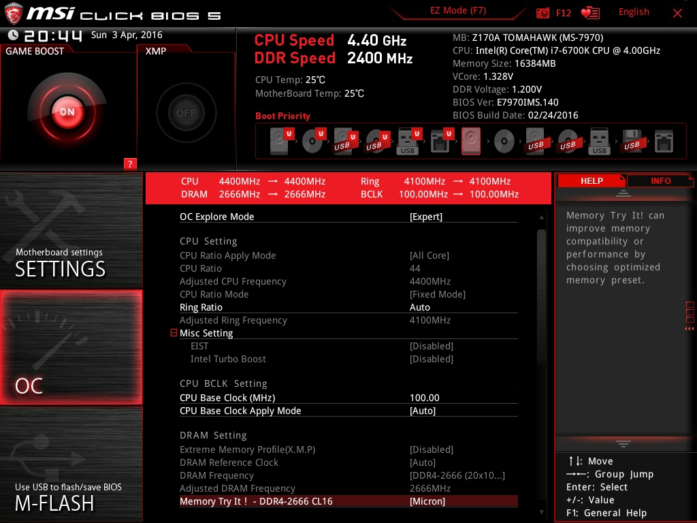Click the MotherBoard Temp: 25°C reading
Viewport: 697px width, 523px height.
[310, 93]
